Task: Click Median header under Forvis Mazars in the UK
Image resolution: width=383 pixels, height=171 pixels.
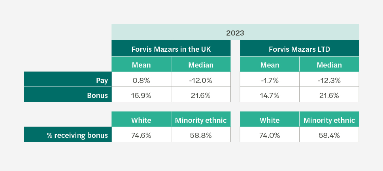Action: click(201, 65)
